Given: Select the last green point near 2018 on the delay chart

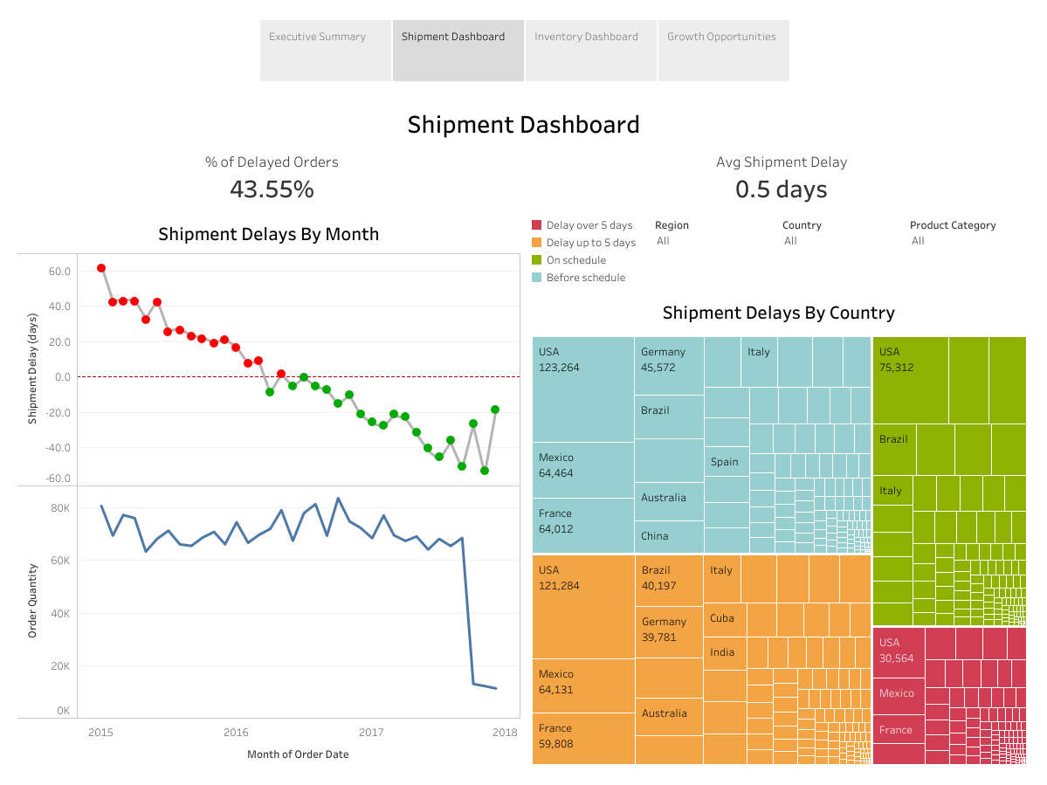Looking at the screenshot, I should pos(496,408).
